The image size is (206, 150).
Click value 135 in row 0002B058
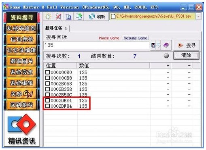coord(83,84)
